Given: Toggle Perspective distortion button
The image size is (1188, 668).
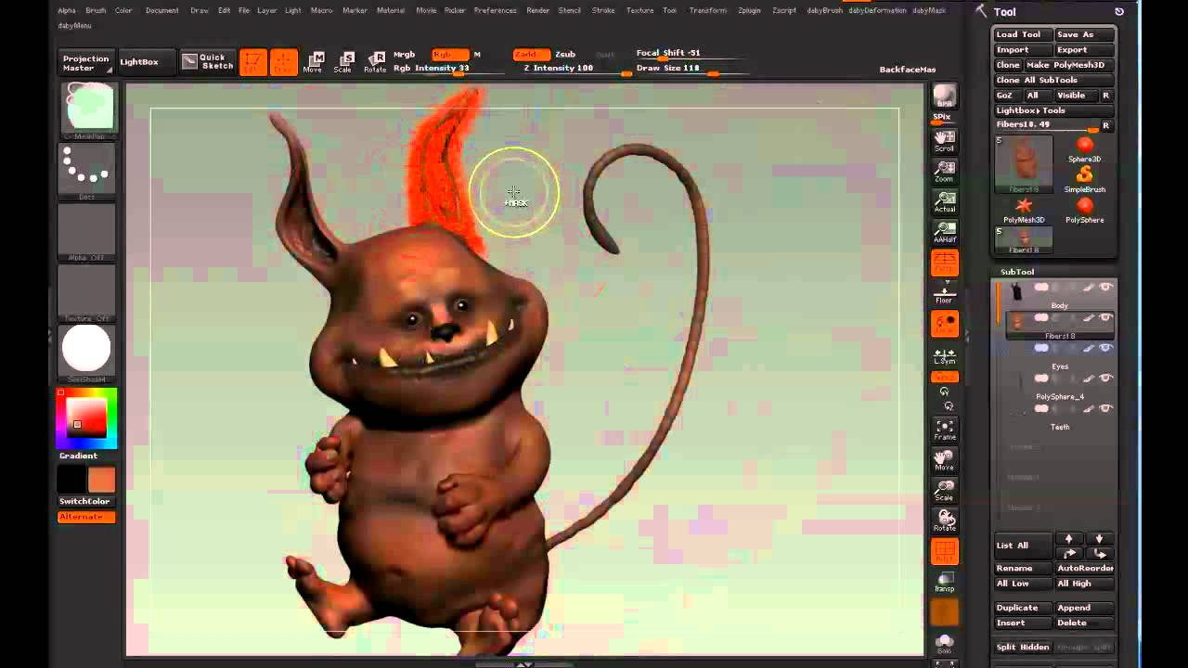Looking at the screenshot, I should click(x=944, y=263).
